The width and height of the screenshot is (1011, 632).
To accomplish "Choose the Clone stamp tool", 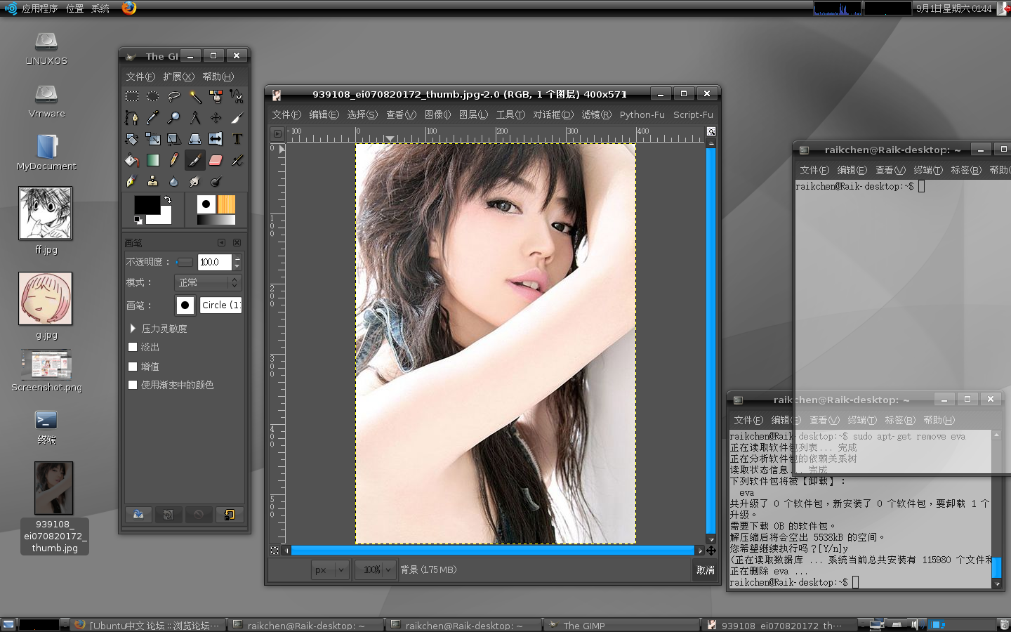I will point(153,181).
